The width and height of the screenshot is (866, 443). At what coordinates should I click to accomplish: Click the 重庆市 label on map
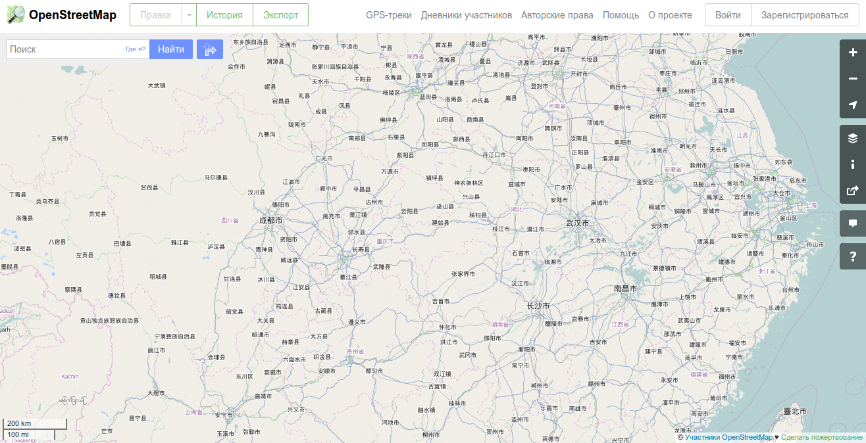pyautogui.click(x=385, y=242)
